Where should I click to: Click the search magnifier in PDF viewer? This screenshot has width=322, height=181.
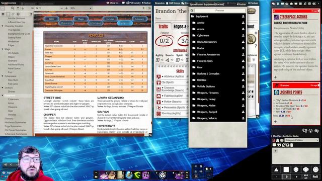point(13,8)
